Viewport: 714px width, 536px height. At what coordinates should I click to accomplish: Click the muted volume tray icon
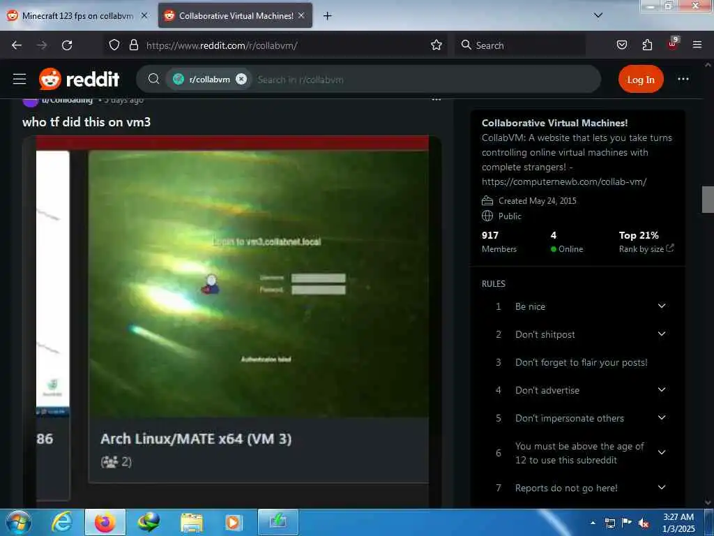644,523
